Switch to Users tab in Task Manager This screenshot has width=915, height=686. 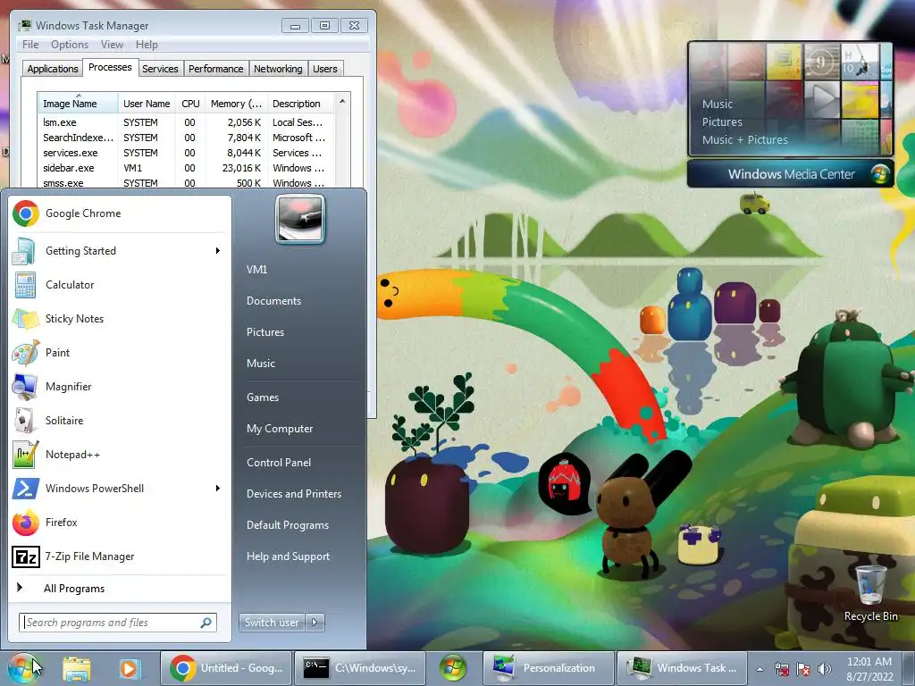point(325,69)
